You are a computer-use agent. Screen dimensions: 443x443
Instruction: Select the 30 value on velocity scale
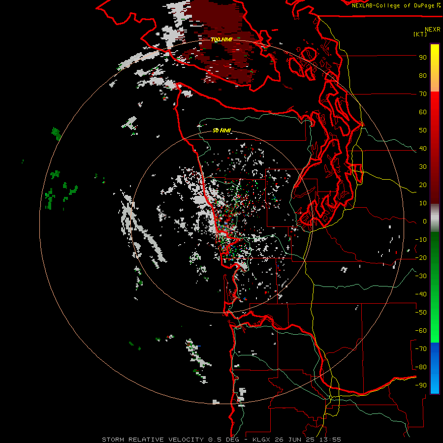coord(423,167)
